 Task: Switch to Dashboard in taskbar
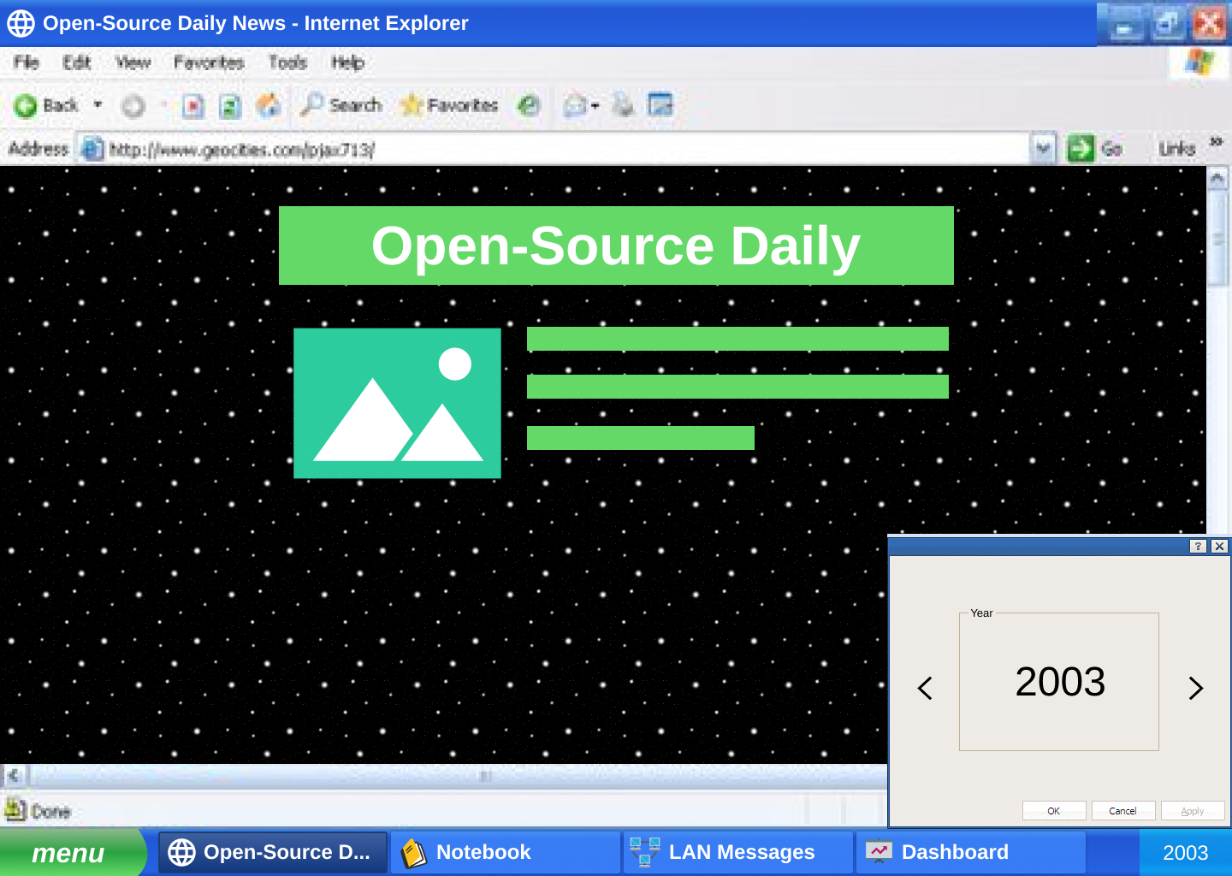click(971, 852)
